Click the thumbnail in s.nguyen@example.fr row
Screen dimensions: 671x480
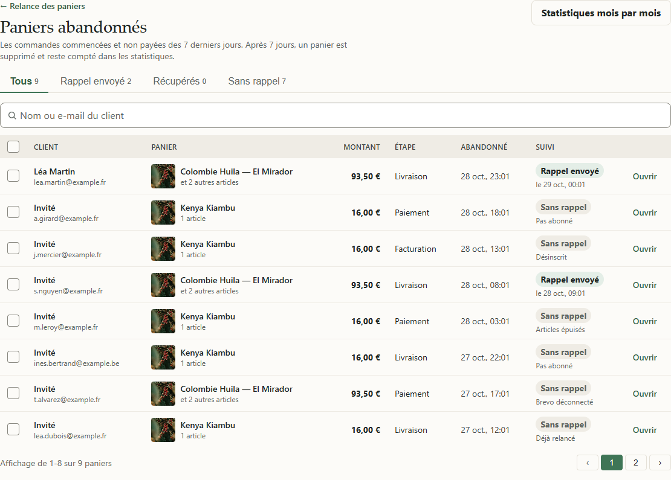pyautogui.click(x=163, y=285)
